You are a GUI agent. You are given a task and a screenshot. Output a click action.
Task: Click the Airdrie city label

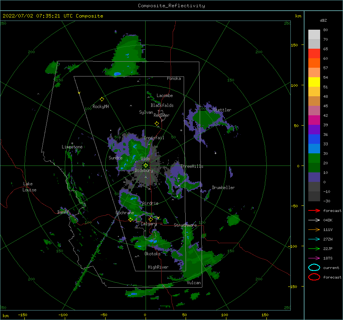click(150, 203)
